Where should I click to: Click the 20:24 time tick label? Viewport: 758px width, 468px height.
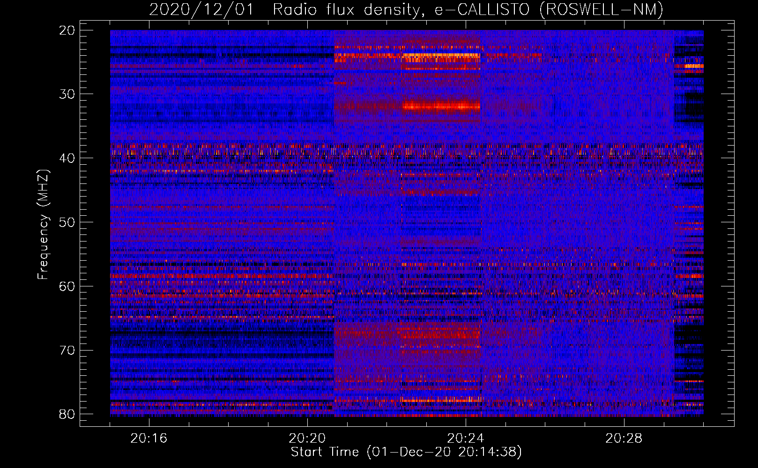click(466, 439)
